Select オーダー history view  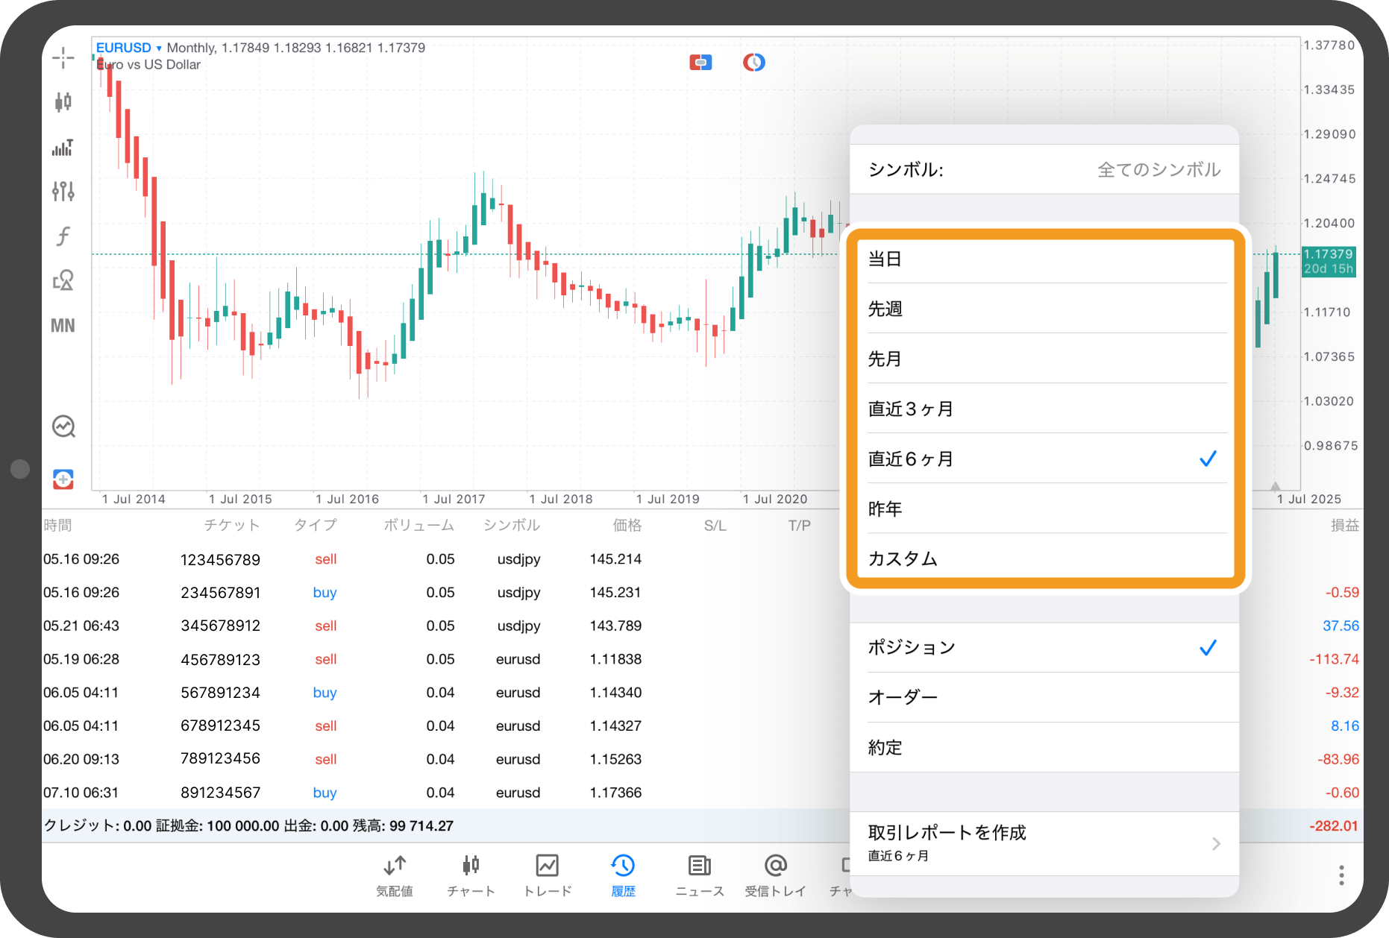1044,697
